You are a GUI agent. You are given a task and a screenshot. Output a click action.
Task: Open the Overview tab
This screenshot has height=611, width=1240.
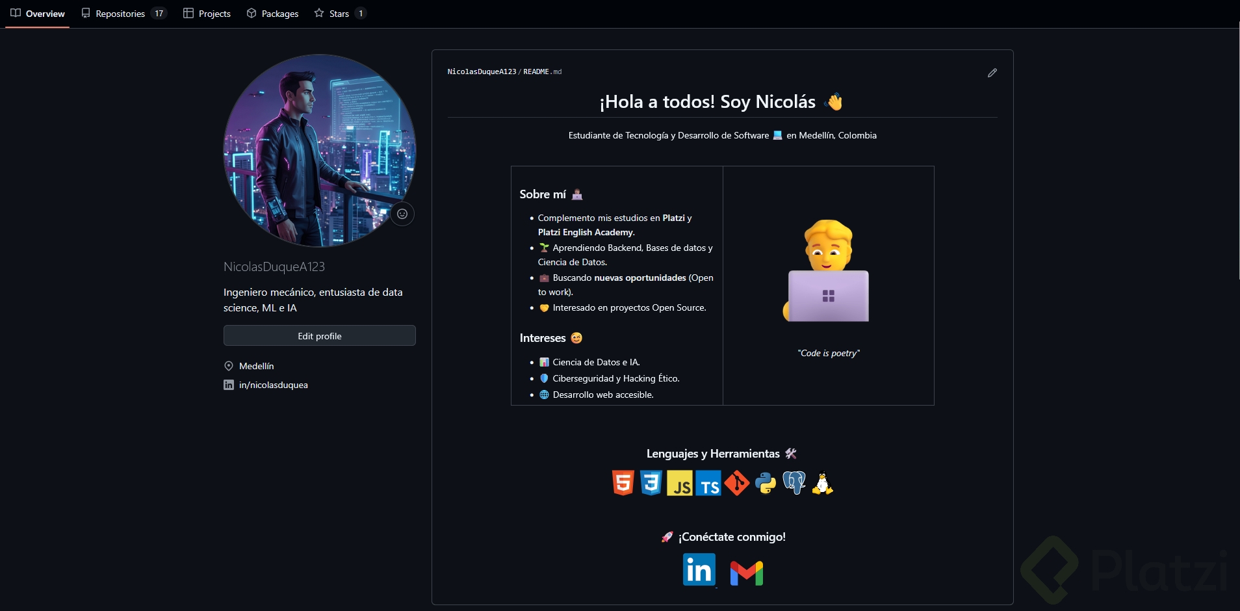[x=38, y=13]
